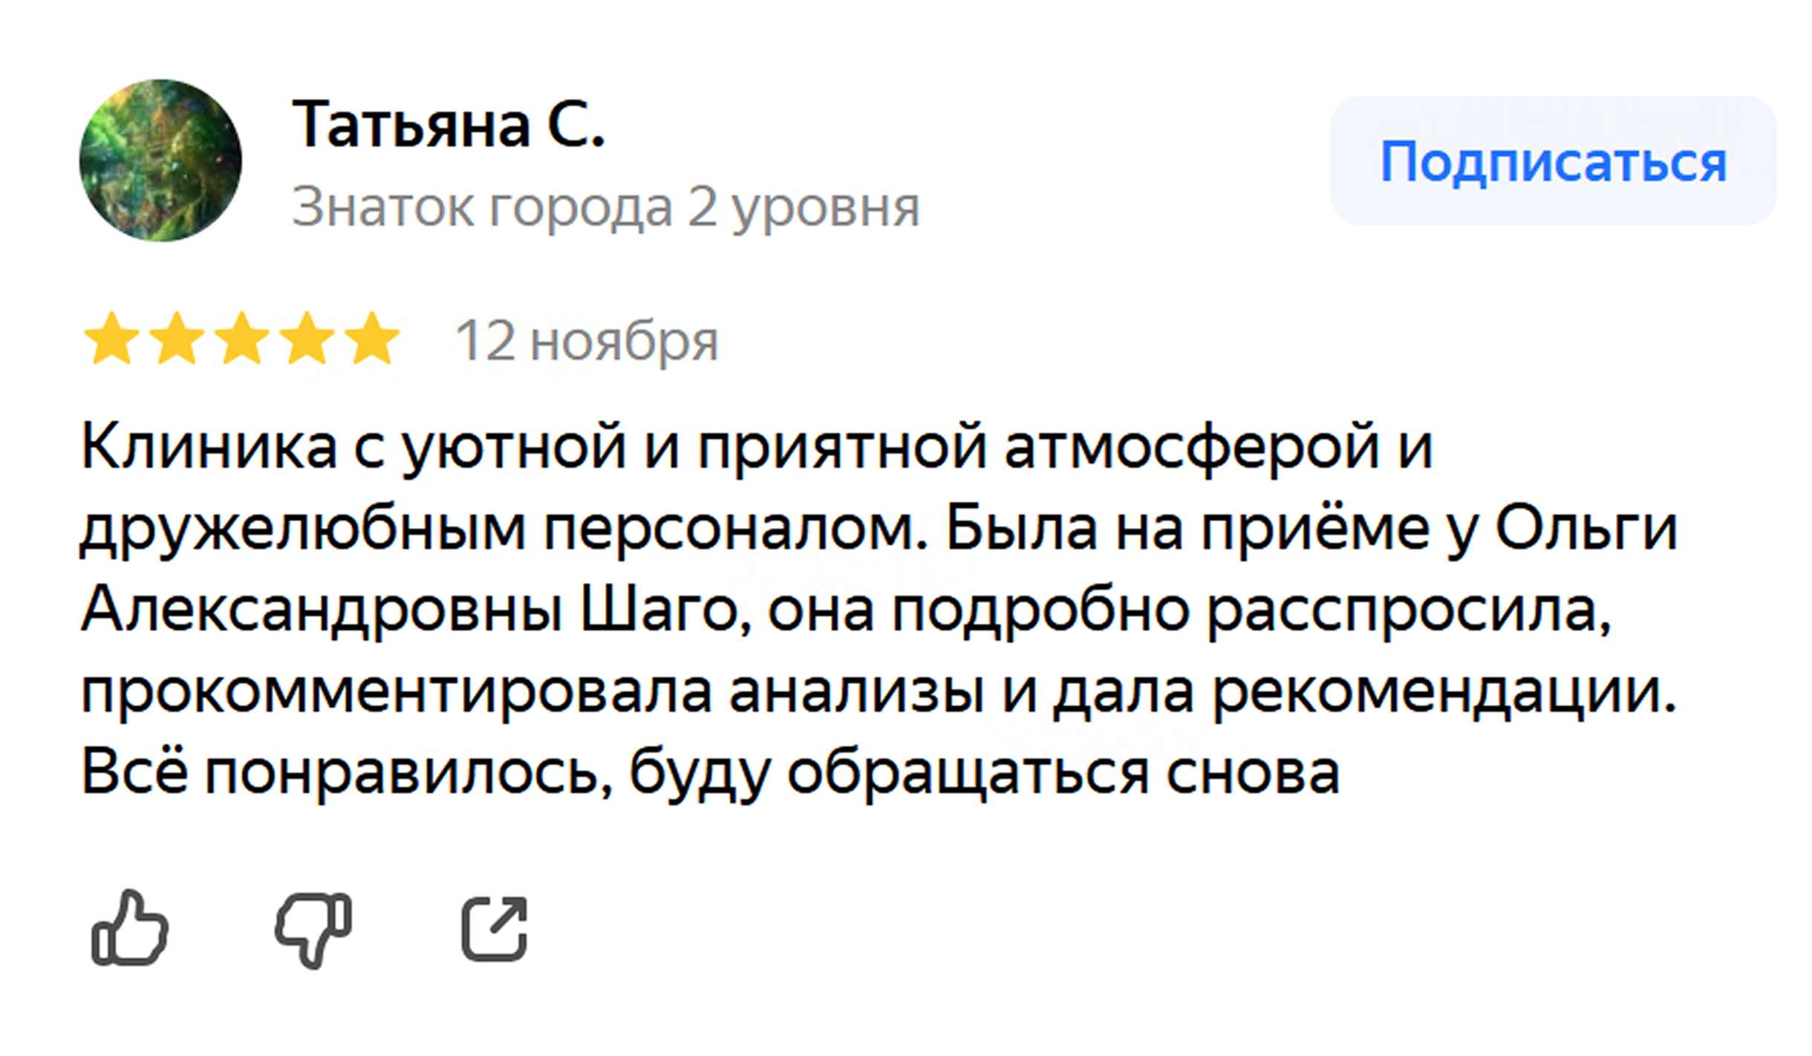Select the fourth rating star
This screenshot has height=1056, width=1812.
tap(307, 339)
